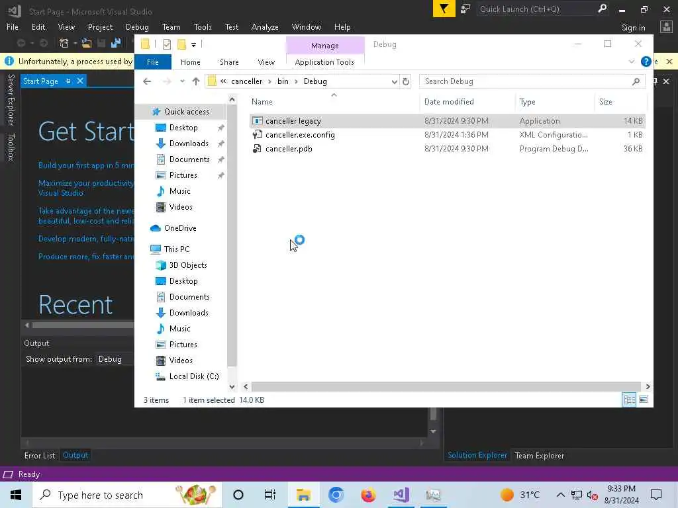This screenshot has height=508, width=678.
Task: Go up one folder level in Explorer
Action: 196,81
